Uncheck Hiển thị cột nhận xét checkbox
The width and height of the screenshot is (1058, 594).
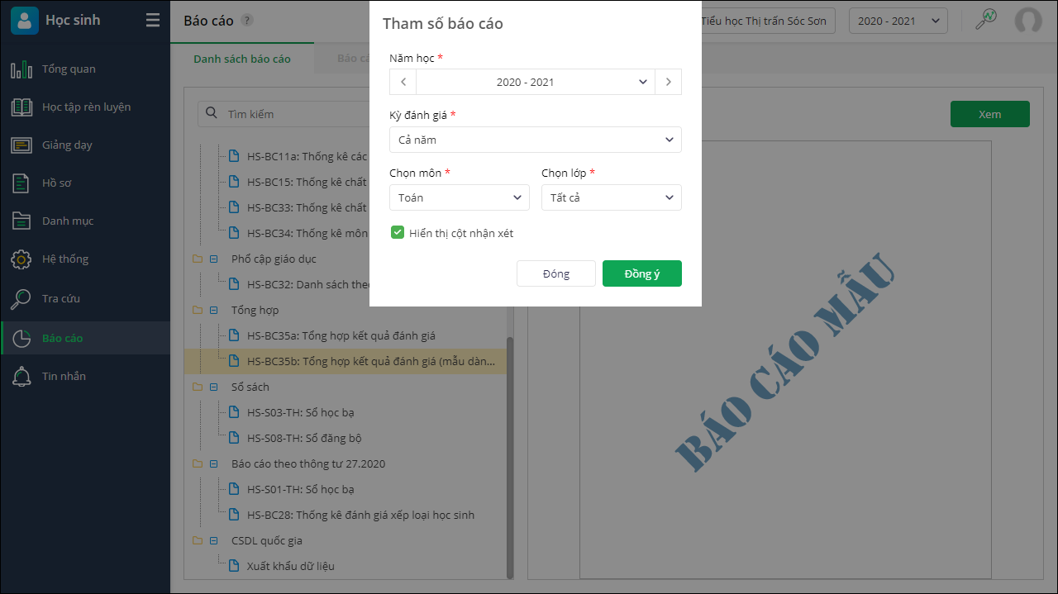[398, 233]
